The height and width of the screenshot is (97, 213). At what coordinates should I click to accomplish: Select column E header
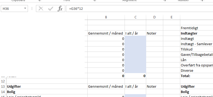click(171, 17)
